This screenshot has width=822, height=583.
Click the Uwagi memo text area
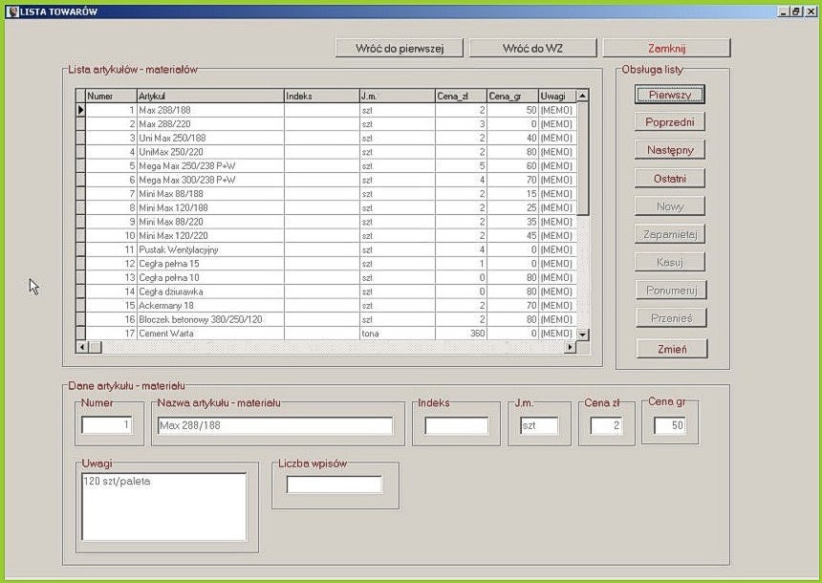click(x=164, y=507)
